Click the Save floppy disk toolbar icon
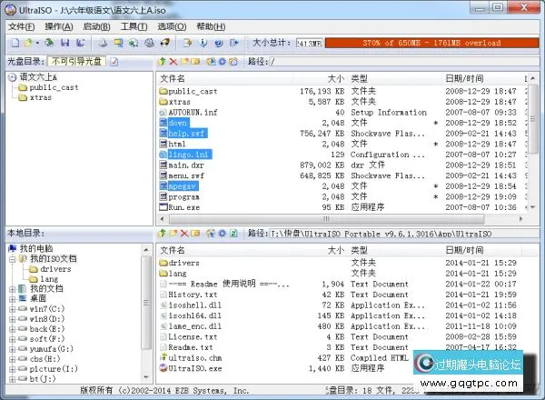The width and height of the screenshot is (545, 400). point(65,43)
